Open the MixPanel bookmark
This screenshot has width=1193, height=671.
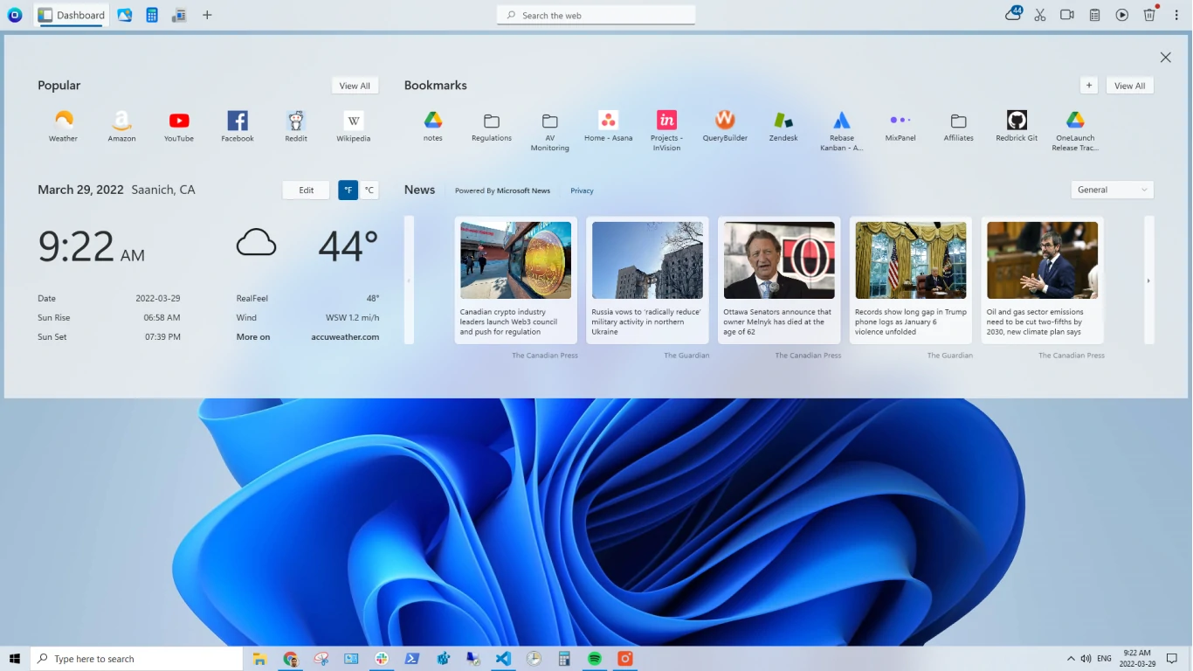pos(900,121)
